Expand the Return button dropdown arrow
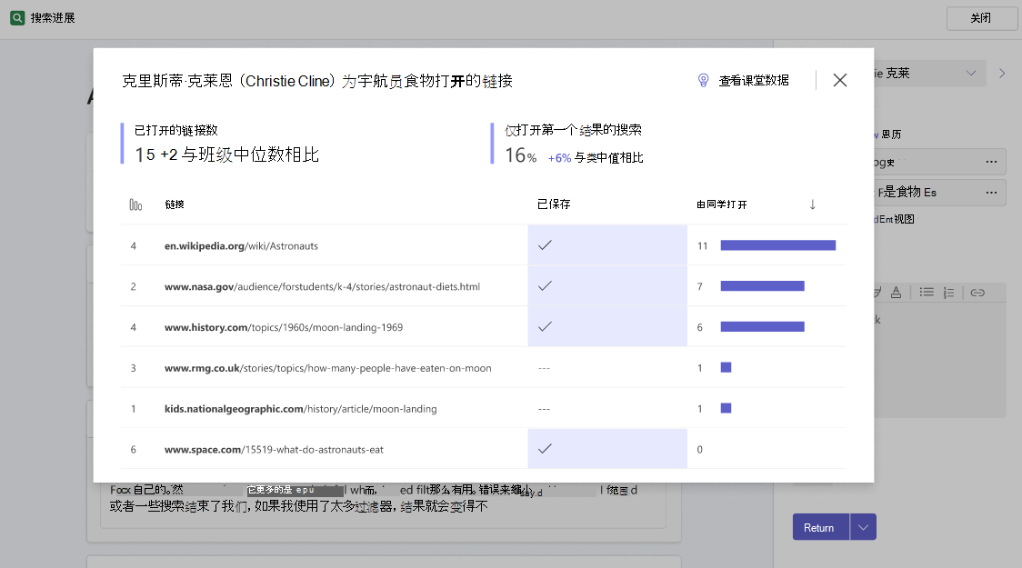1022x568 pixels. pyautogui.click(x=863, y=527)
